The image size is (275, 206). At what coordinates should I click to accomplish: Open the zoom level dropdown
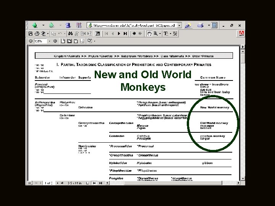point(49,41)
